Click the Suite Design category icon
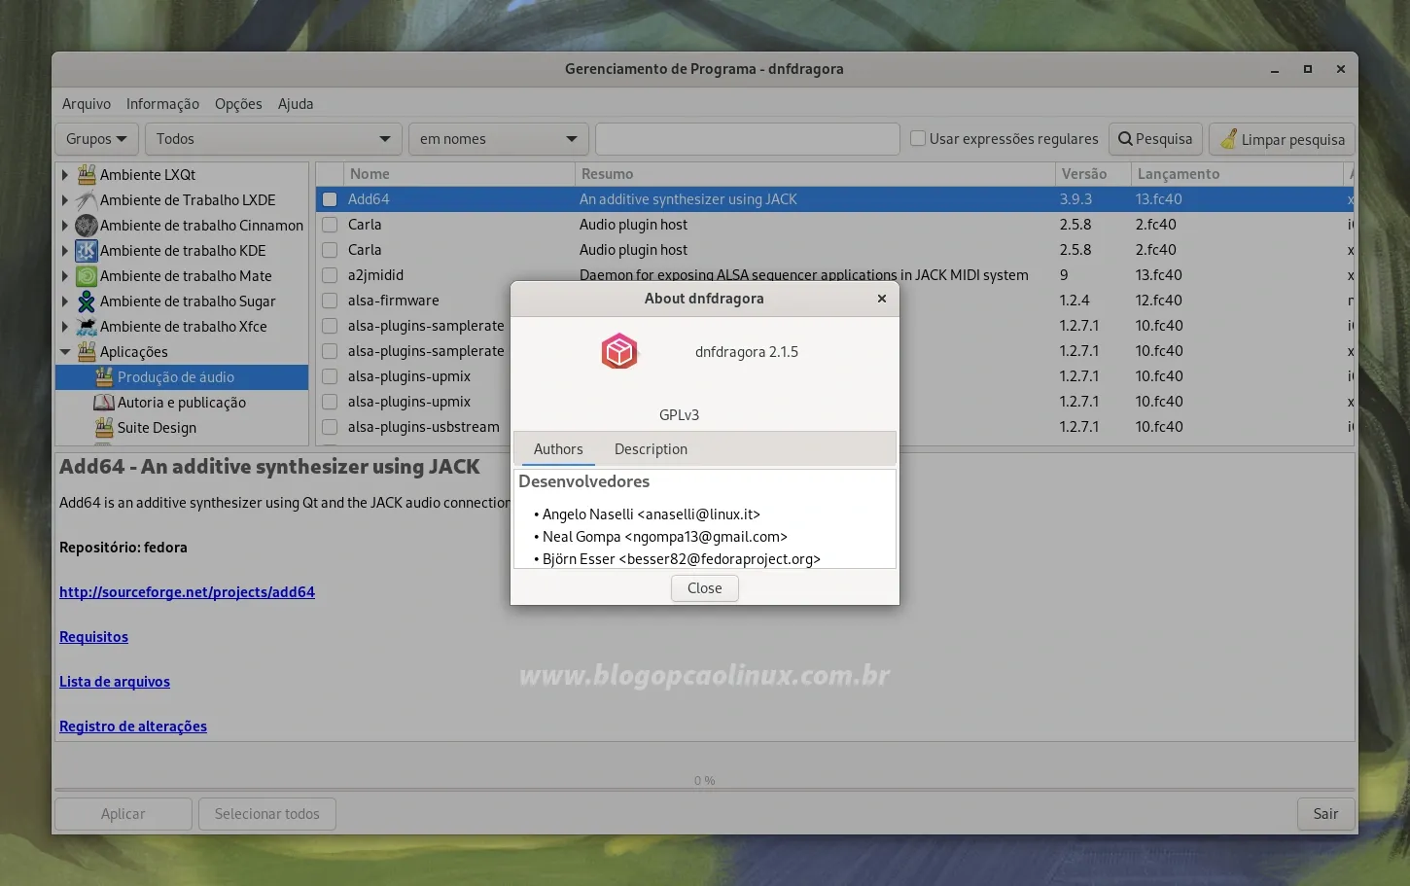The width and height of the screenshot is (1410, 886). coord(104,427)
